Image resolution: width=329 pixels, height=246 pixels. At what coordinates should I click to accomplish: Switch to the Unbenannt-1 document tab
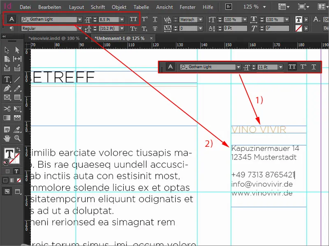coord(119,38)
